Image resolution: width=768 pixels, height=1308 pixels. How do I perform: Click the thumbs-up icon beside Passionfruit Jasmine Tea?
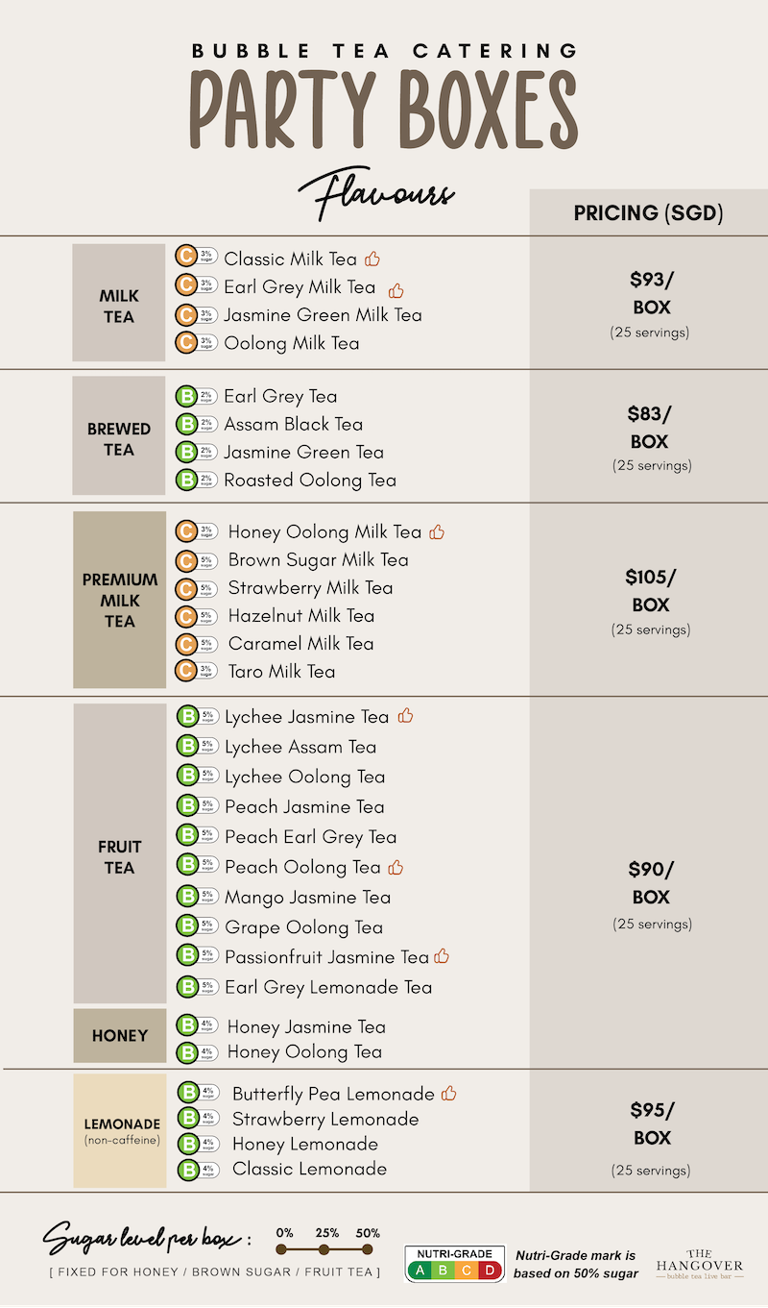coord(442,956)
